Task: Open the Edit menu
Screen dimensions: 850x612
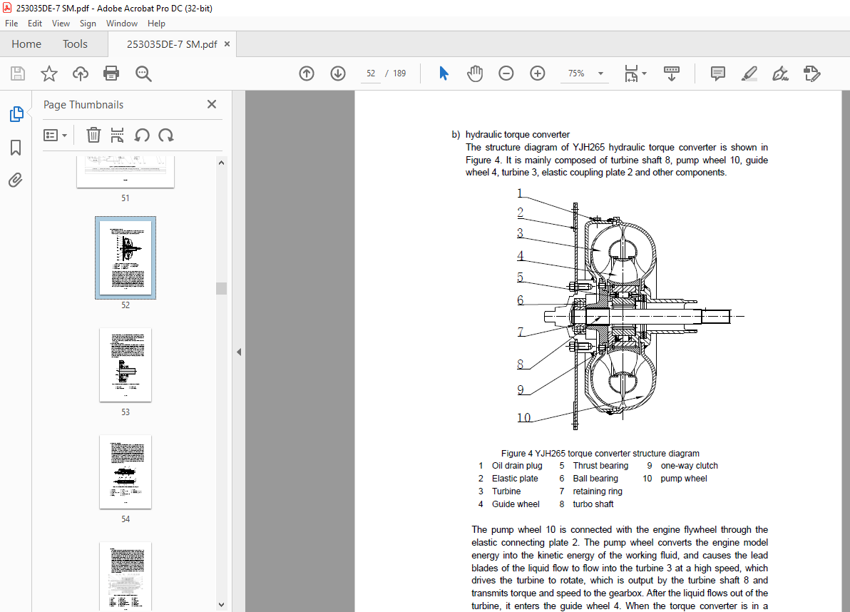Action: (x=35, y=24)
